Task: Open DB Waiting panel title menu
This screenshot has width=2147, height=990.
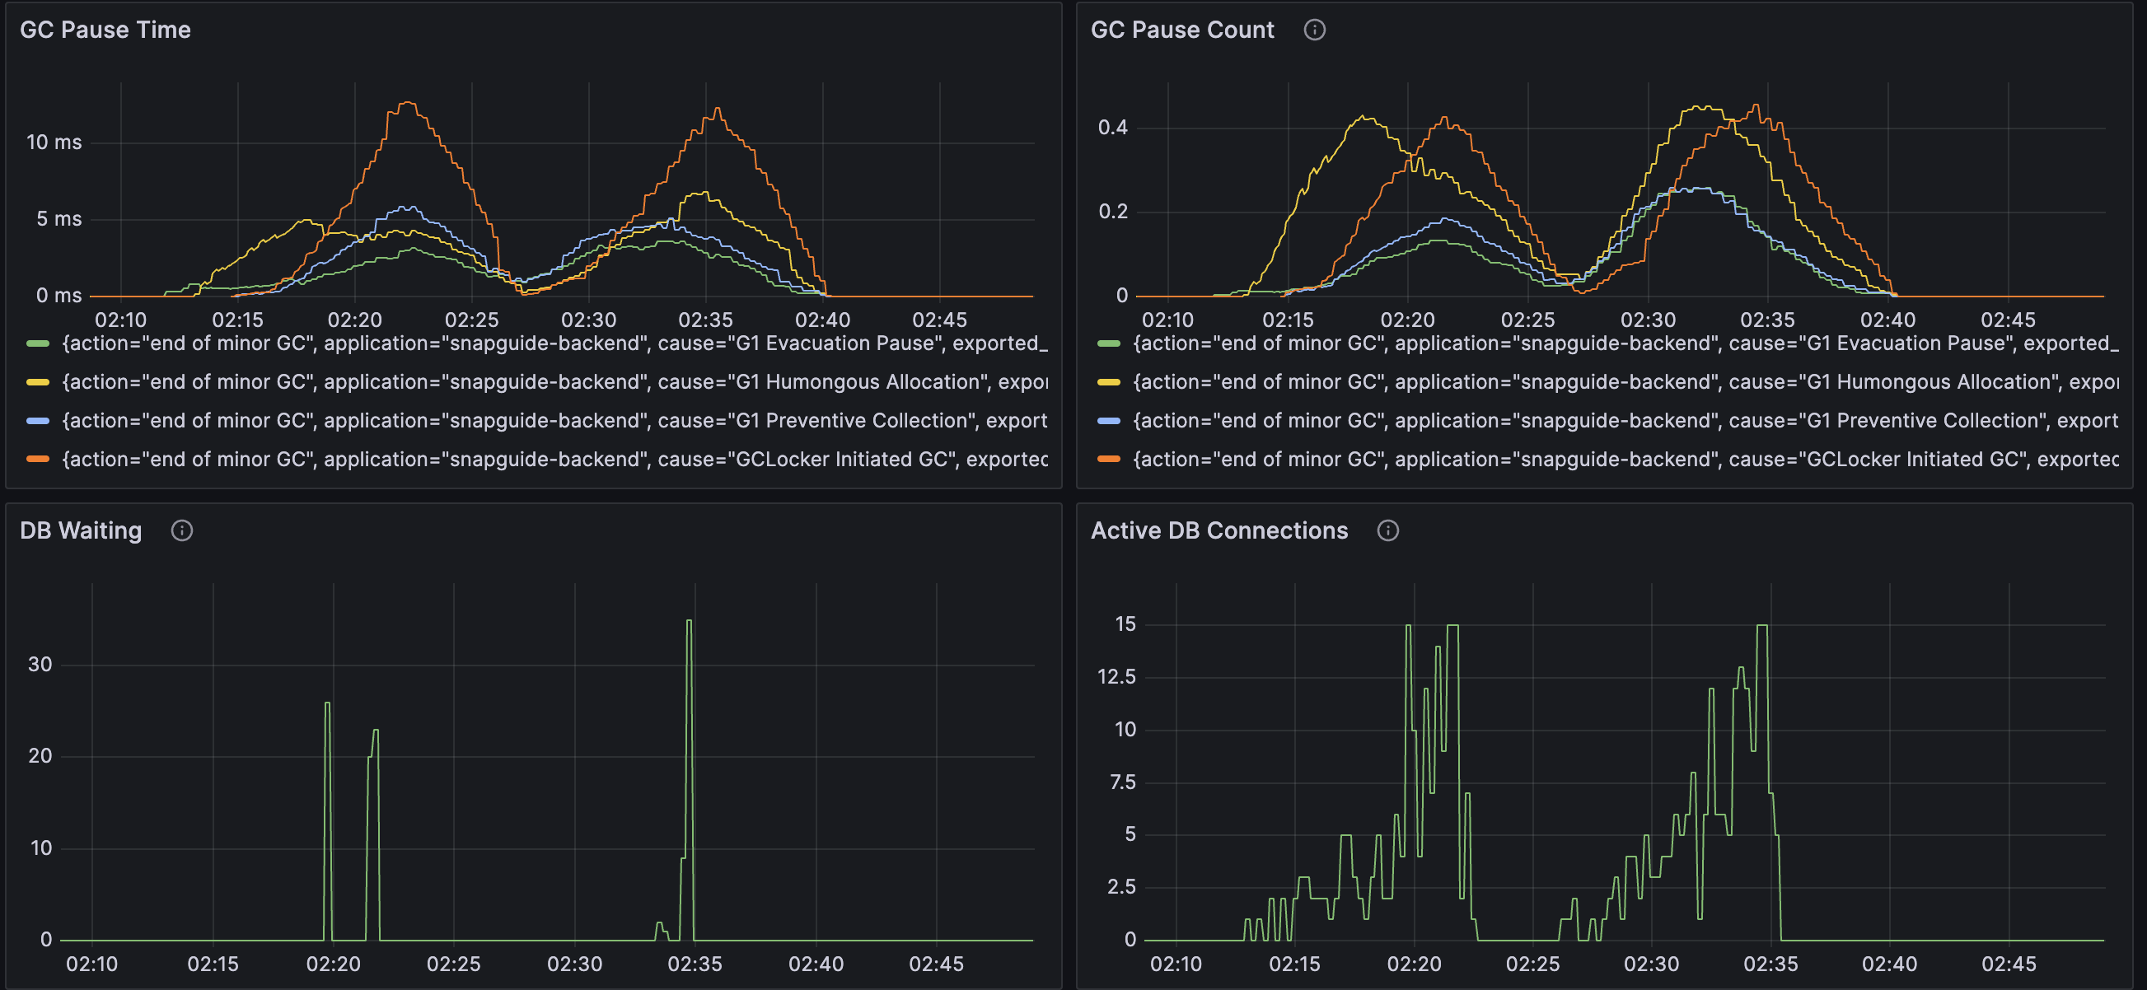Action: 81,531
